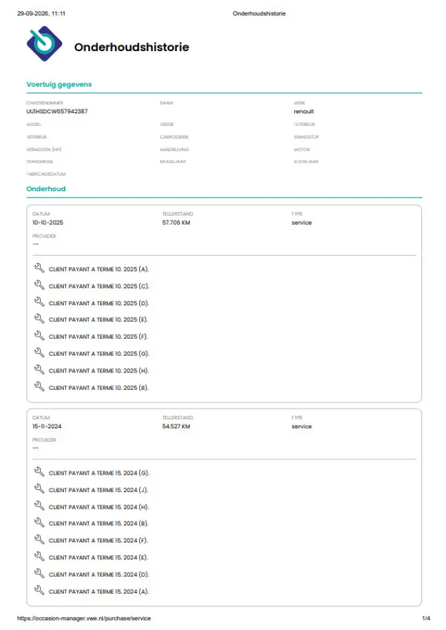Click wrench icon beside TERME 15. 2024 (B)

39,522
